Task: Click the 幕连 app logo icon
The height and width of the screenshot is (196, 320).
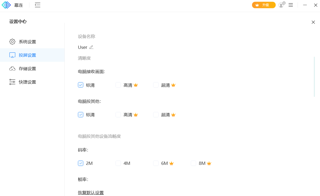Action: click(x=6, y=5)
